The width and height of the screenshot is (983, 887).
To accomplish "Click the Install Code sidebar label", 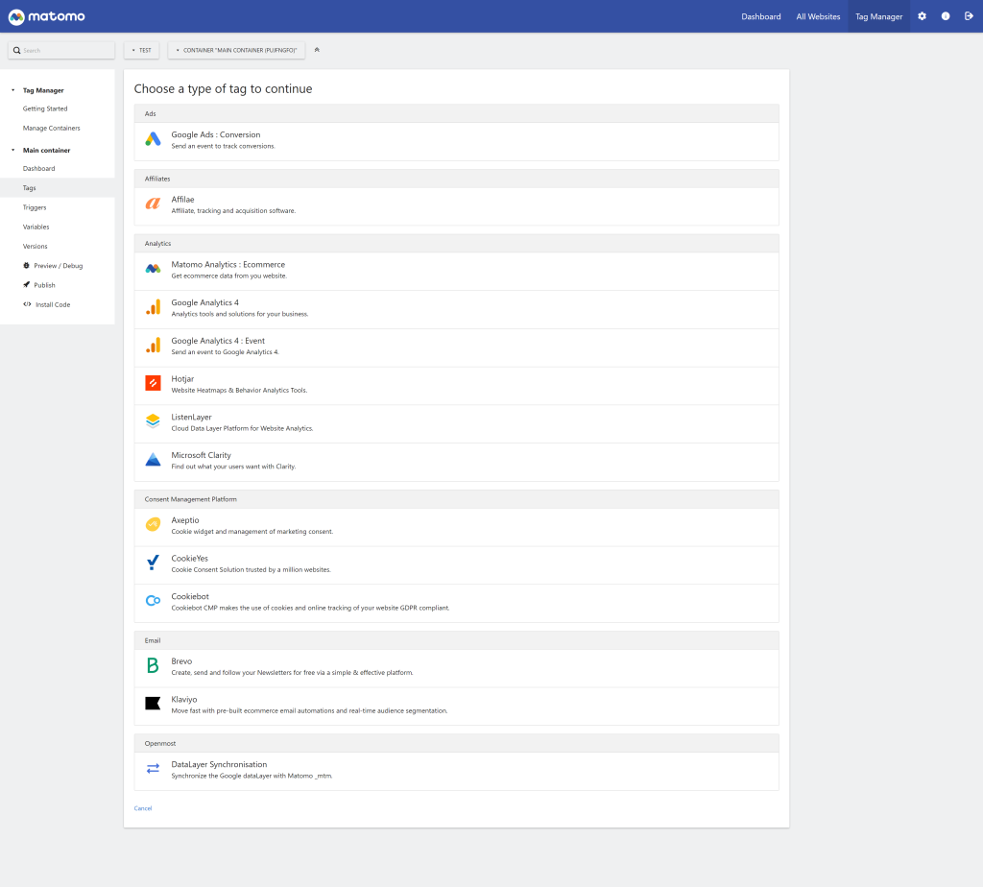I will pyautogui.click(x=53, y=304).
